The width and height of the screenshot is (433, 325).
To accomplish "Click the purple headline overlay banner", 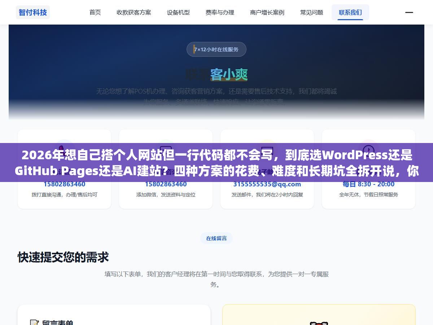I will [216, 162].
